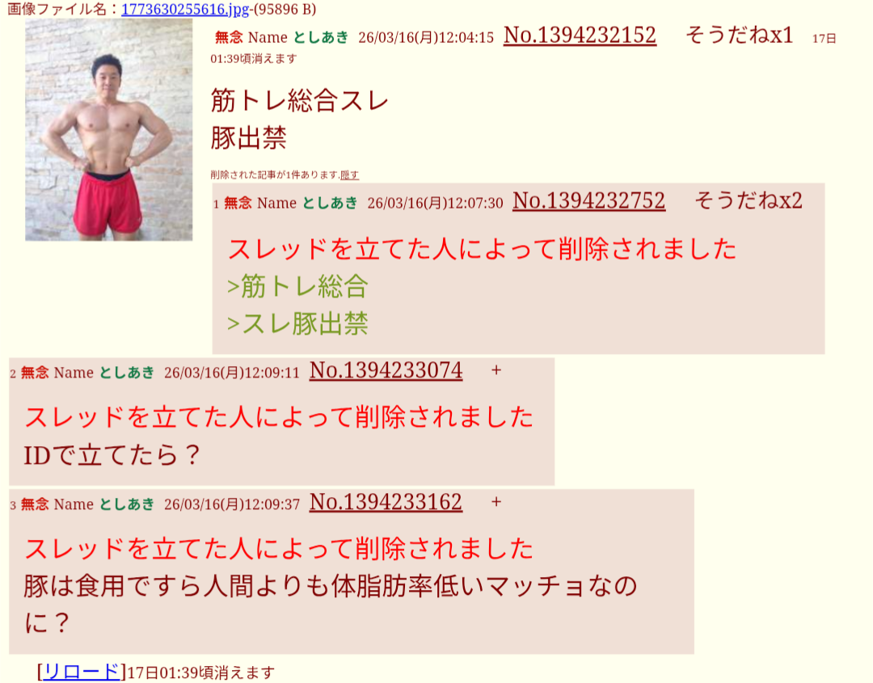Click 無念 title on the opening post
The height and width of the screenshot is (683, 873).
click(x=229, y=37)
